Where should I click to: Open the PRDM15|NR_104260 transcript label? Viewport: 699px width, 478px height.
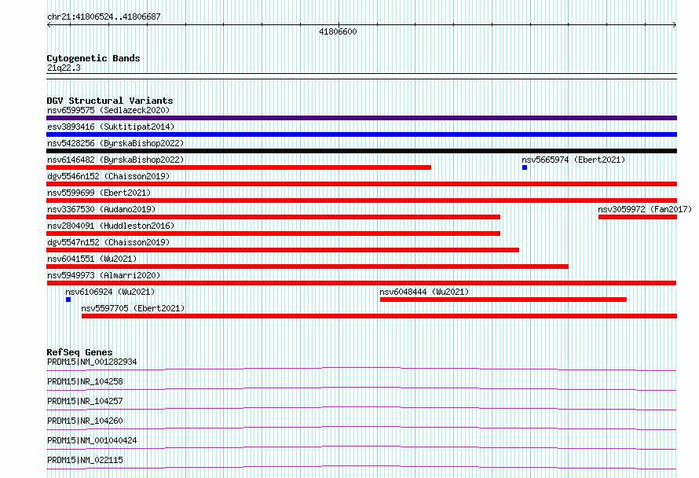pyautogui.click(x=85, y=421)
